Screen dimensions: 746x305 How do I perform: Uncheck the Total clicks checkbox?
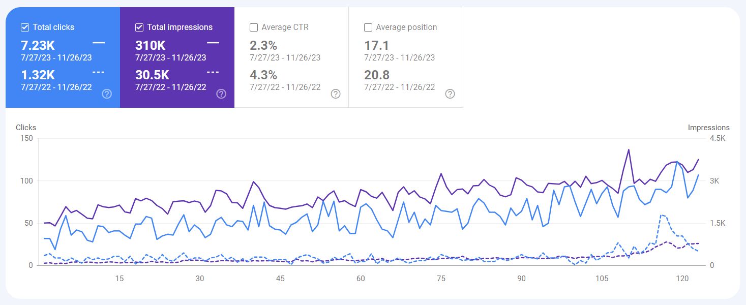click(25, 27)
